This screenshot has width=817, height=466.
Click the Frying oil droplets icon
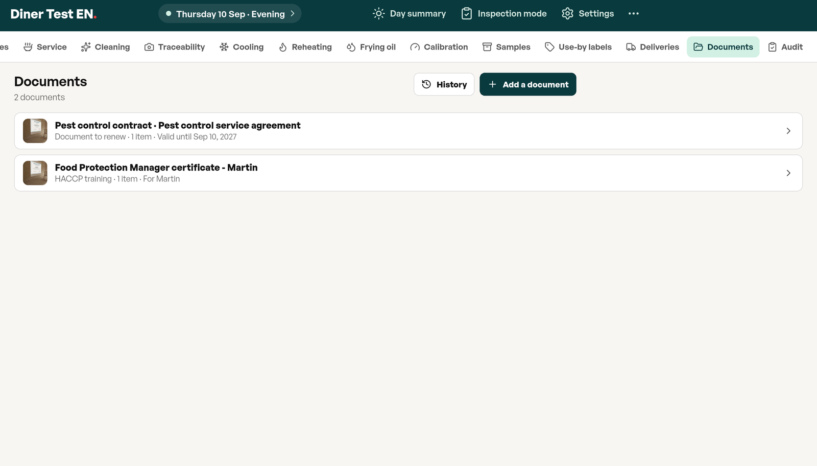click(x=351, y=47)
